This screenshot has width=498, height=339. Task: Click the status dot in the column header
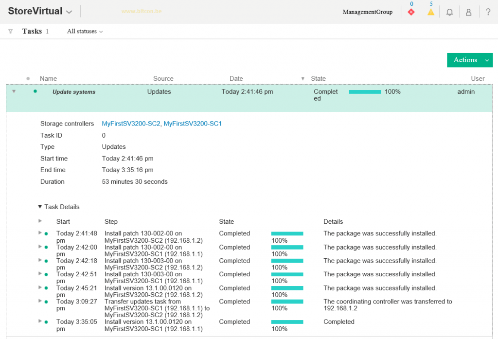tap(28, 78)
